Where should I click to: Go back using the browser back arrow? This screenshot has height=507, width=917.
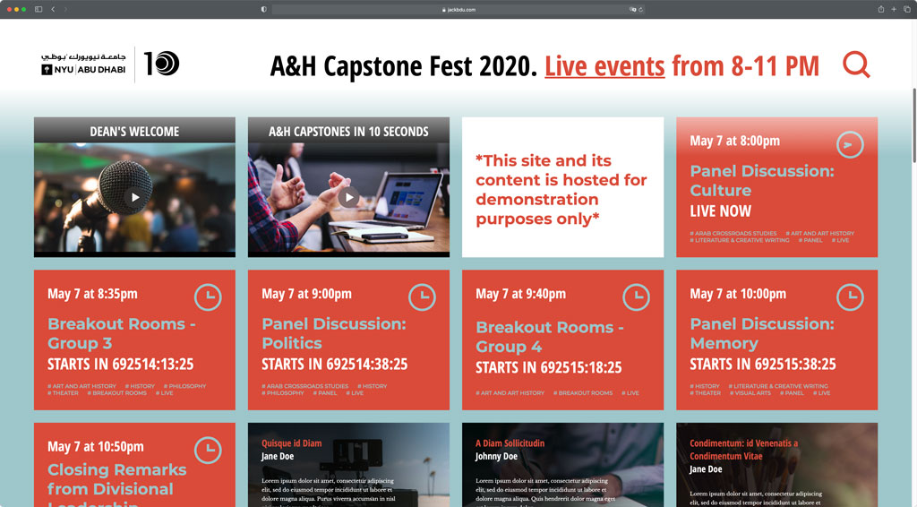coord(53,9)
